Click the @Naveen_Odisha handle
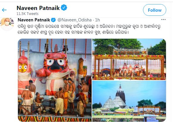 pos(75,20)
